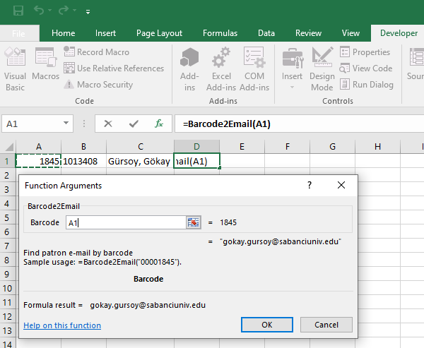424x348 pixels.
Task: Select column E header
Action: (x=242, y=146)
